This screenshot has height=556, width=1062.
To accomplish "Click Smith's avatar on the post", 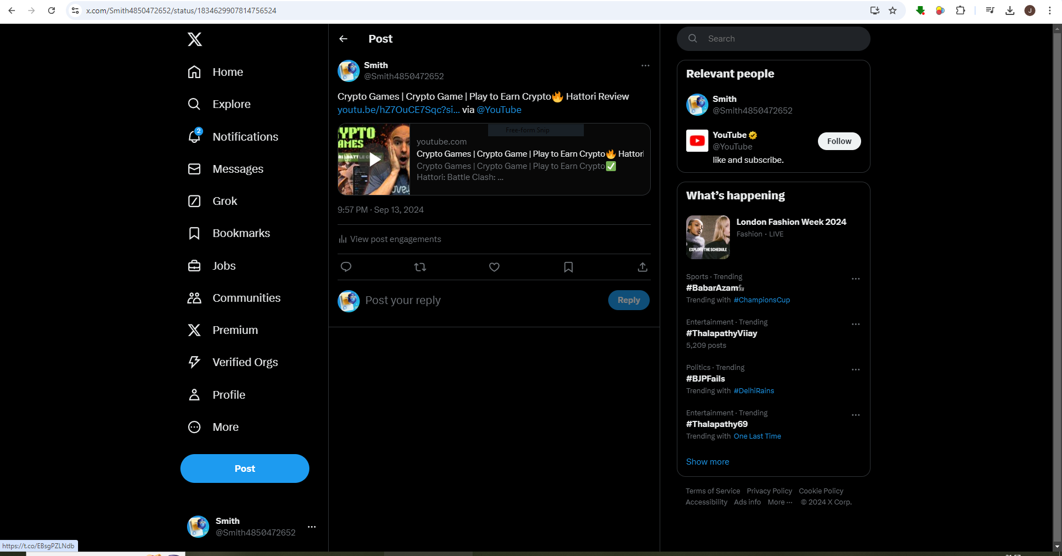I will [x=349, y=71].
